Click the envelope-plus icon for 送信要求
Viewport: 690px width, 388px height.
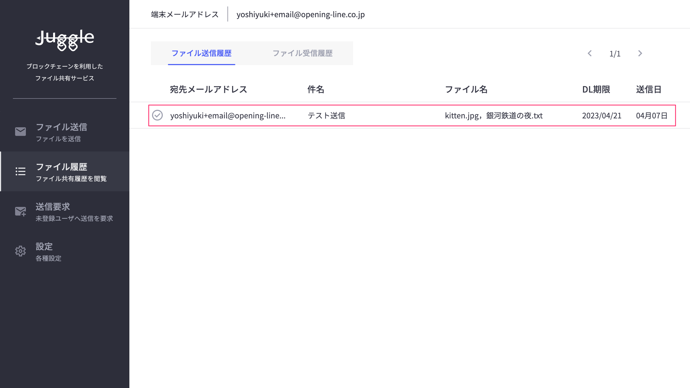(20, 211)
